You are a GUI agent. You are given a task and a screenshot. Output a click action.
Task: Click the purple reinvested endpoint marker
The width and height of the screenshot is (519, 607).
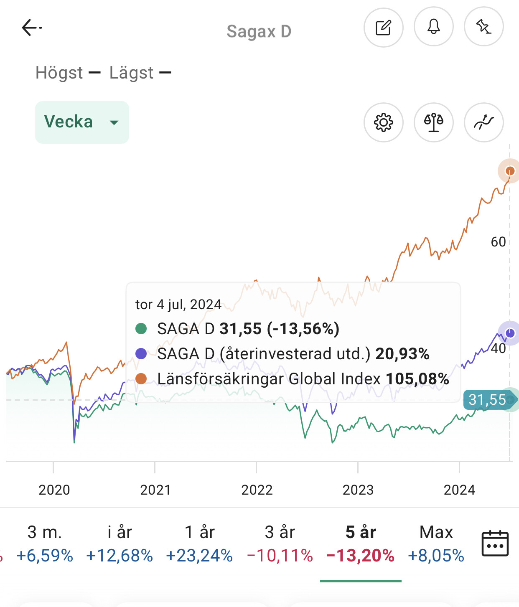(x=510, y=333)
